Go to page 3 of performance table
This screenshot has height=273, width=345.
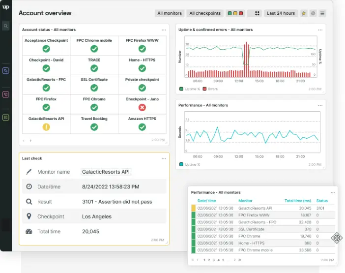pyautogui.click(x=214, y=260)
